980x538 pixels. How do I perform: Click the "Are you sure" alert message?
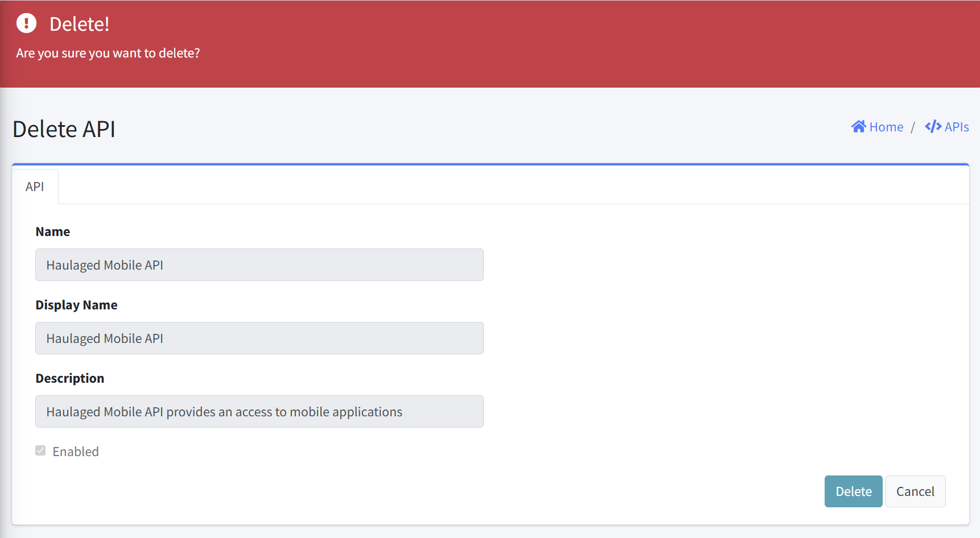pos(108,53)
